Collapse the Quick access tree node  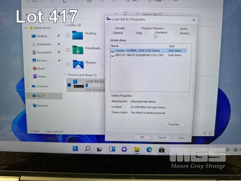tap(26, 28)
